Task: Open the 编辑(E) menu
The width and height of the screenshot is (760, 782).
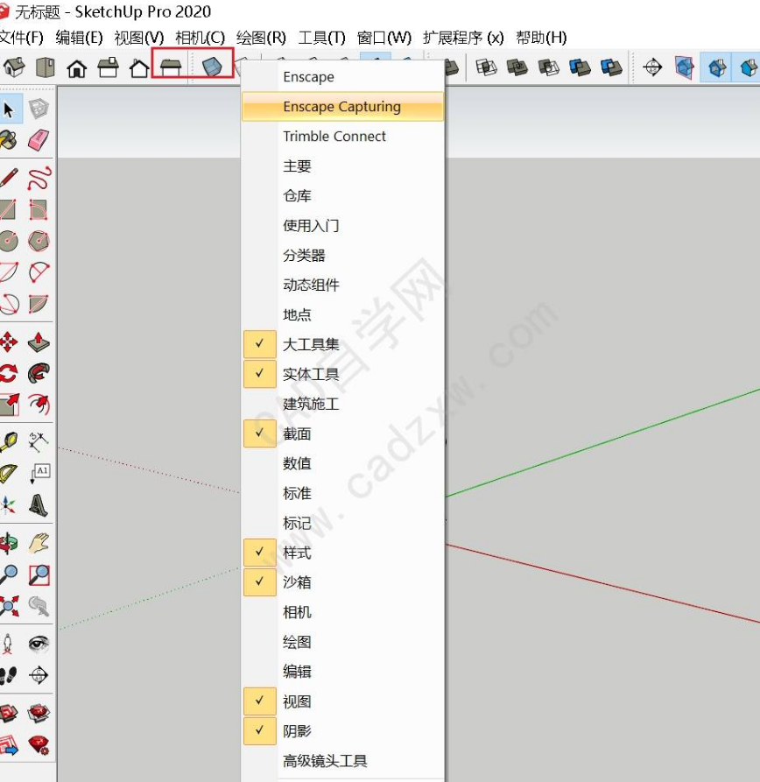Action: point(79,38)
